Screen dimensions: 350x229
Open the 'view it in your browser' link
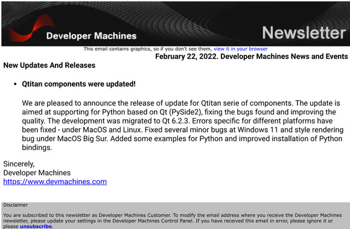pyautogui.click(x=240, y=49)
